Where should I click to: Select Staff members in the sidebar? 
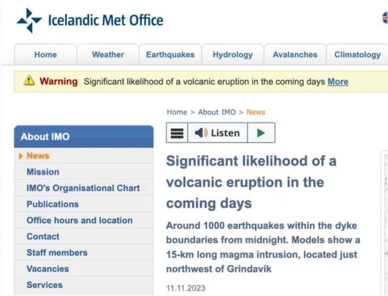tap(57, 252)
